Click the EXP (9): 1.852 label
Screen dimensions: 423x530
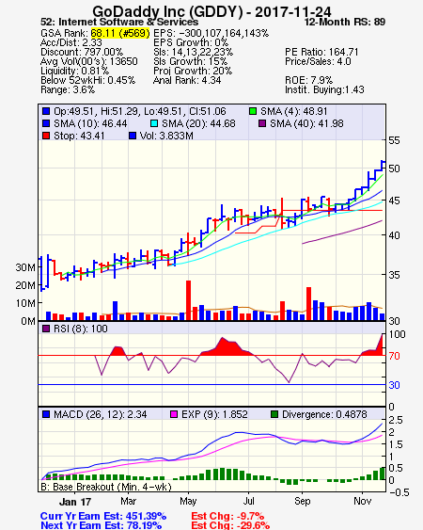214,414
